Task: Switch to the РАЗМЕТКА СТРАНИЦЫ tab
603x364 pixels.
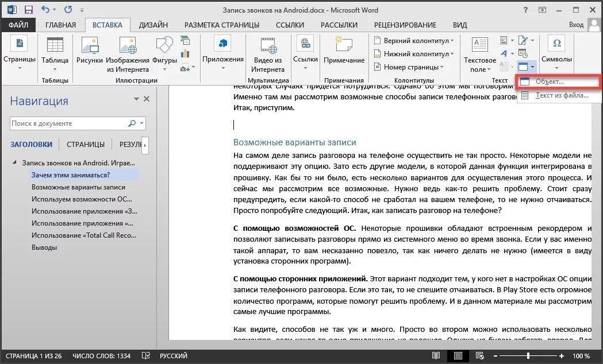Action: 222,25
